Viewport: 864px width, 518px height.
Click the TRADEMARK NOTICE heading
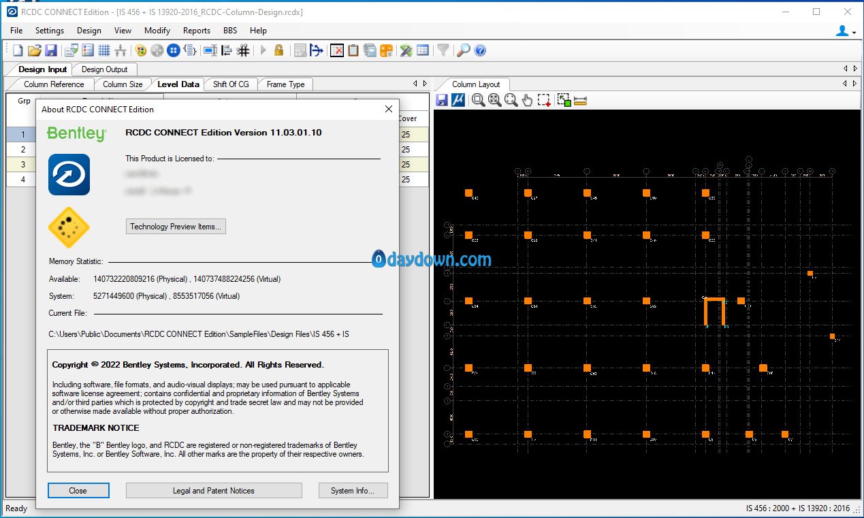(x=96, y=428)
